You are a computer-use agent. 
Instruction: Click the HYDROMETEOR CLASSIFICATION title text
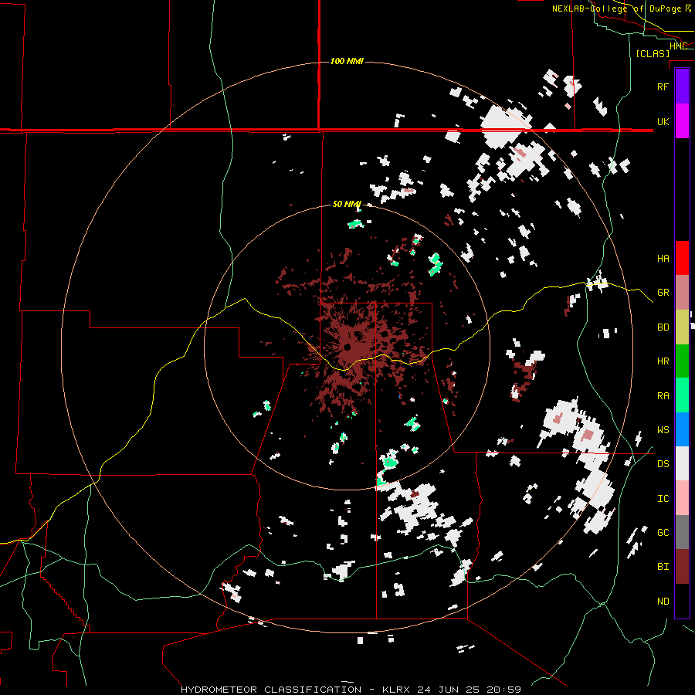(x=271, y=690)
